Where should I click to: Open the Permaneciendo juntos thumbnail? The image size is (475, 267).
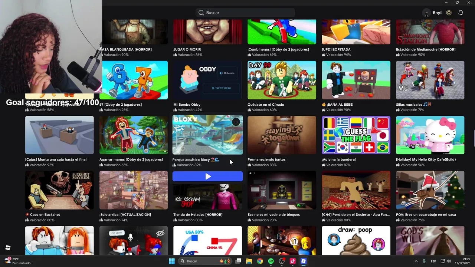click(x=282, y=135)
